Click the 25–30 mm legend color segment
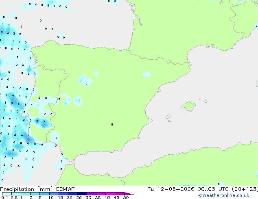Screen dimensions: 258x199 (82, 194)
